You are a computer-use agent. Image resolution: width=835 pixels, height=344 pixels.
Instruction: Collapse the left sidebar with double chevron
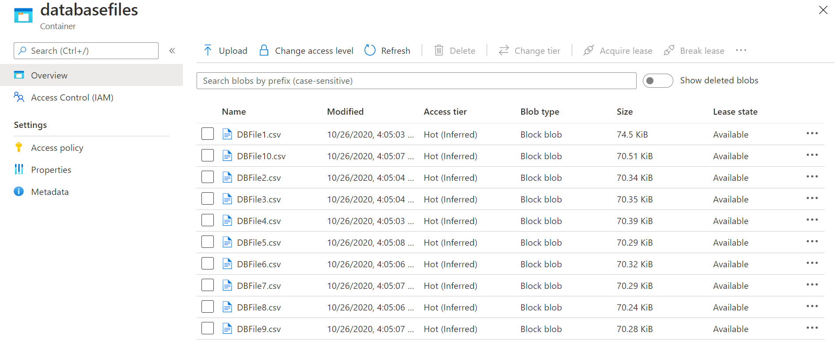pos(172,51)
